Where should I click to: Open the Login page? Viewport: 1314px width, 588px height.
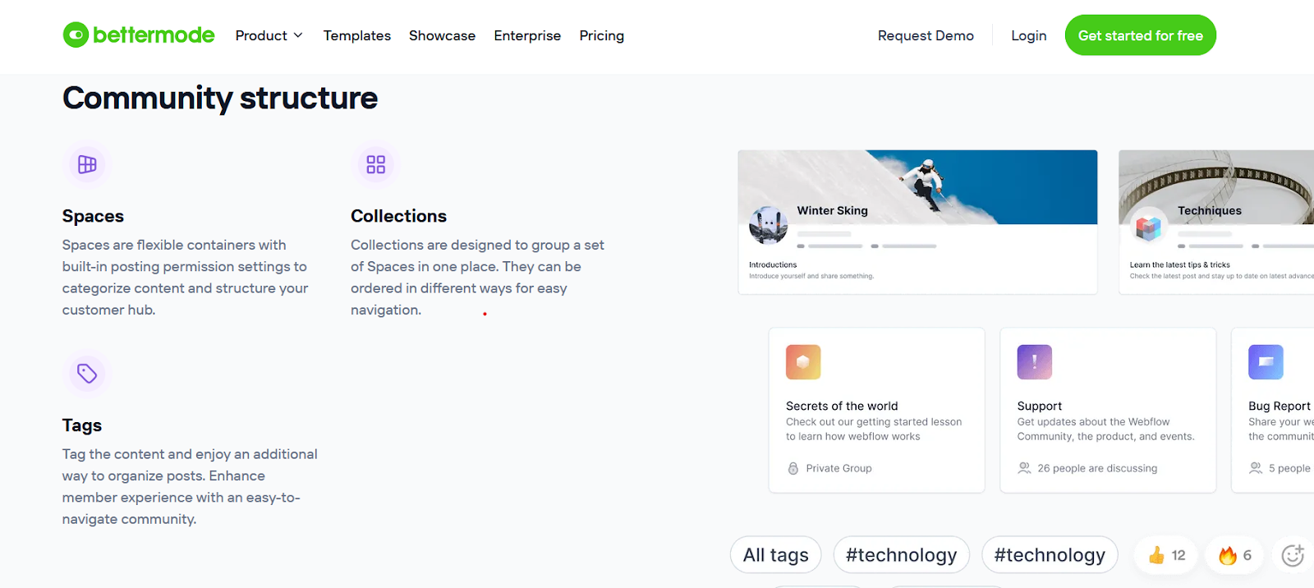click(1029, 35)
